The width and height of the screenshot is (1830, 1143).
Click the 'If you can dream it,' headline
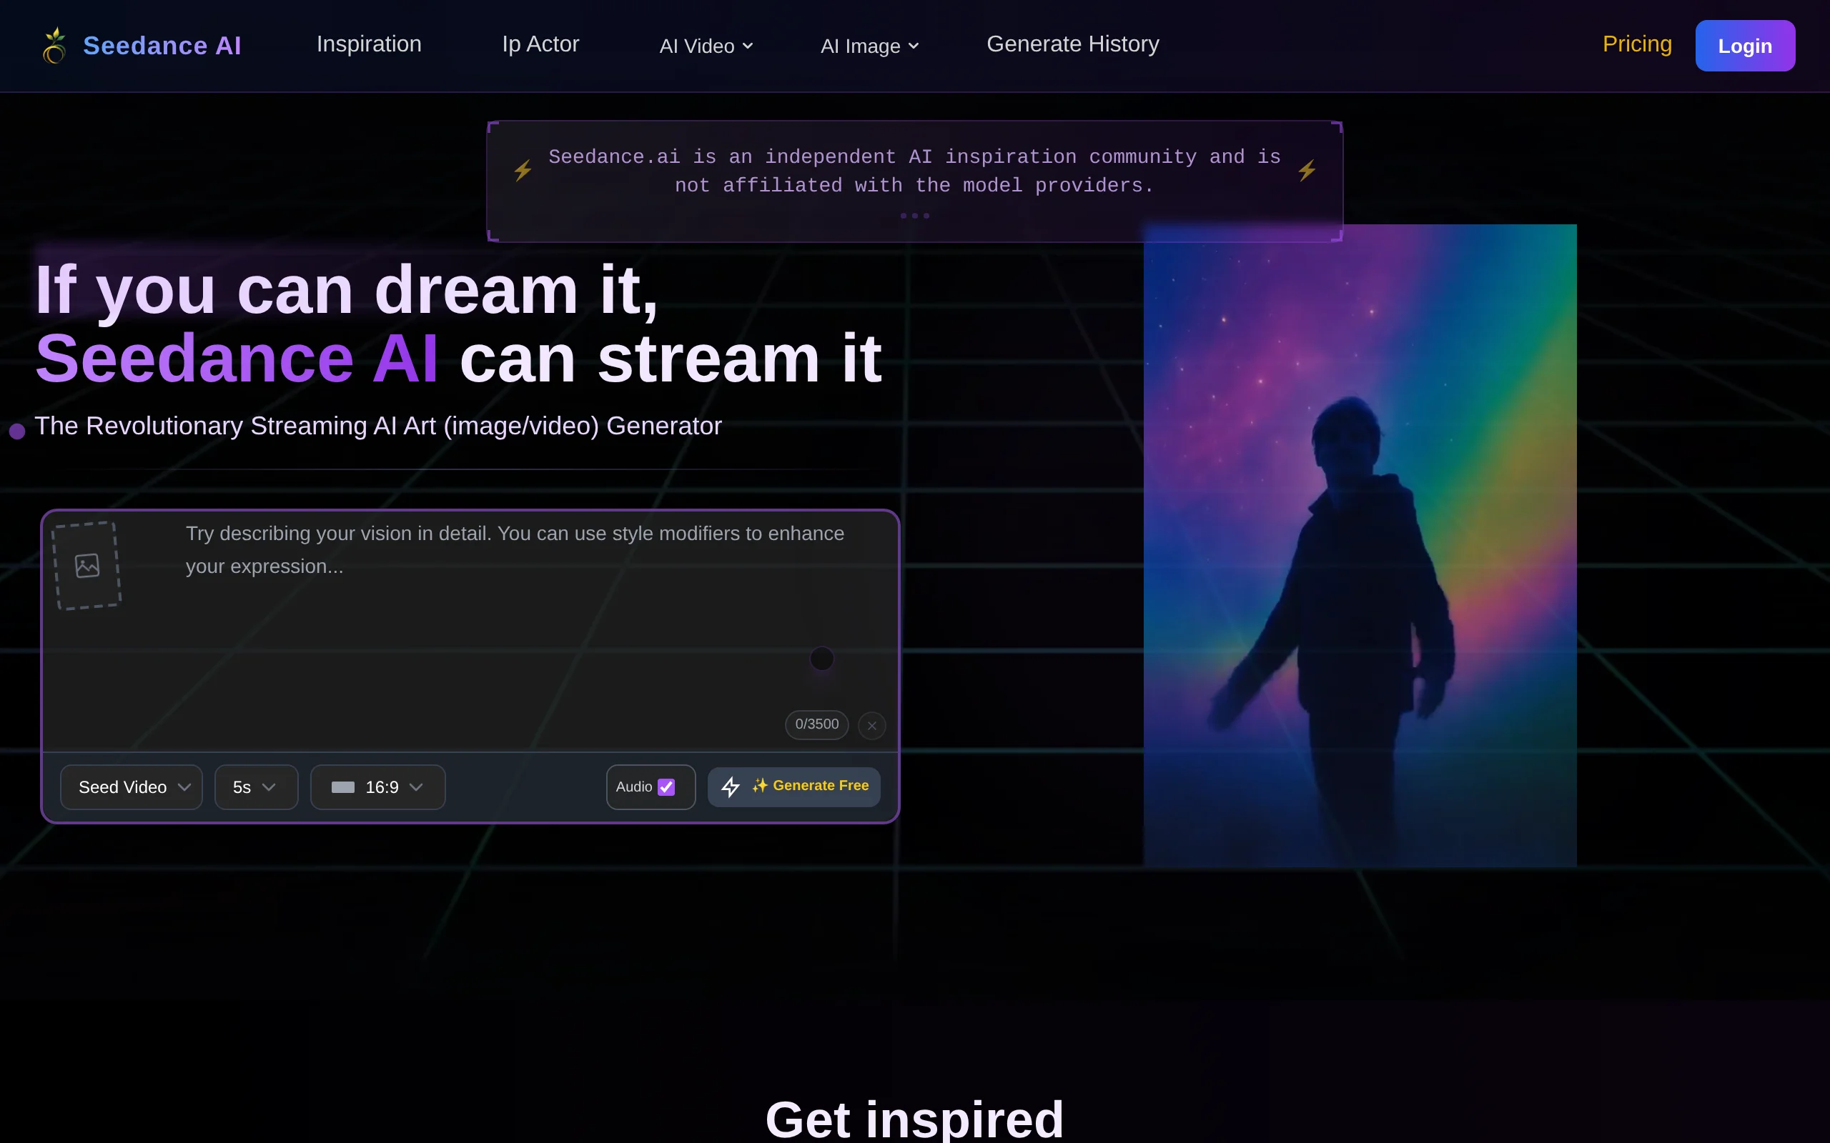coord(346,290)
